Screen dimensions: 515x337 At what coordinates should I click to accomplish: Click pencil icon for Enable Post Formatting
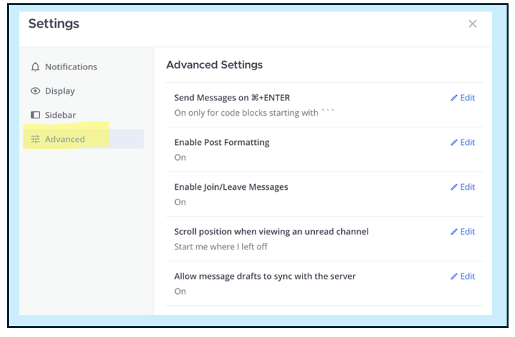[454, 143]
